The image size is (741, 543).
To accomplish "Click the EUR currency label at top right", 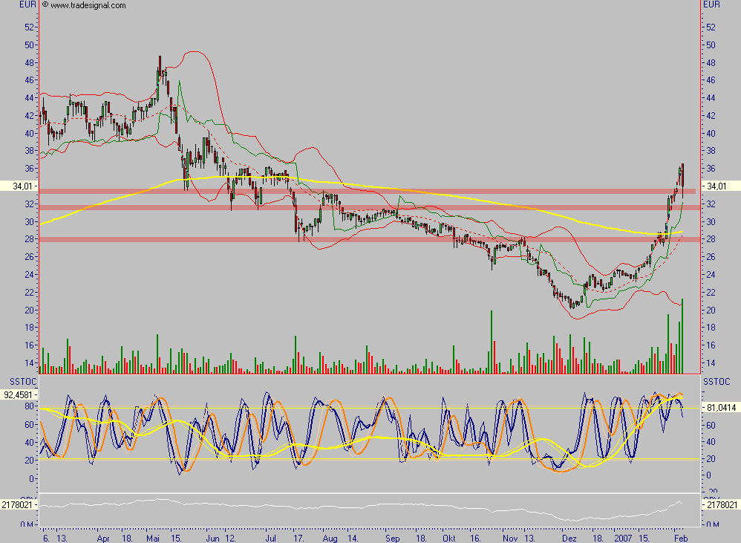I will tap(711, 5).
